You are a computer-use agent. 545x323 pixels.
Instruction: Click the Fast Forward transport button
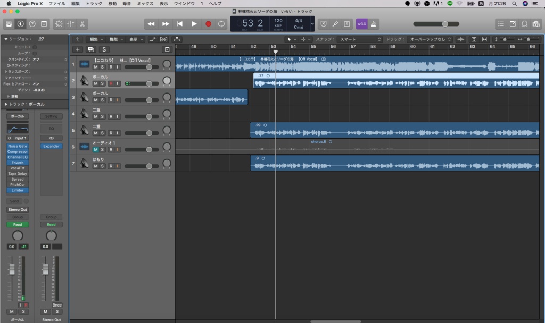tap(166, 24)
